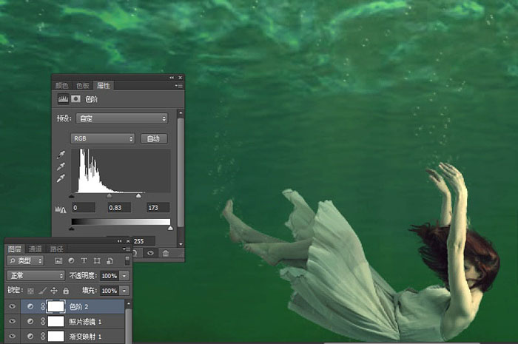Select the white point eyedropper

pos(61,178)
